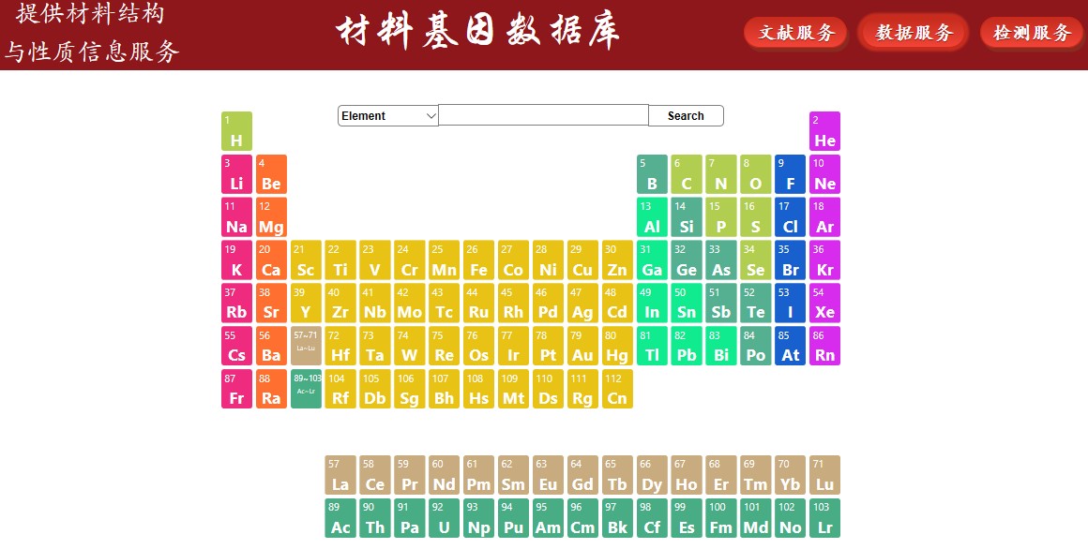Pick the Lanthanum (La) element tile
1088x549 pixels.
[x=340, y=475]
